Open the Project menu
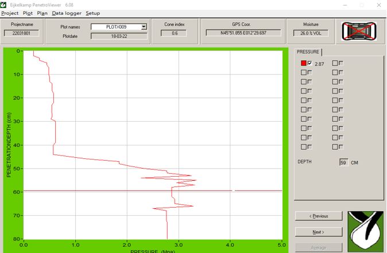Screen dimensions: 387x253 10,13
